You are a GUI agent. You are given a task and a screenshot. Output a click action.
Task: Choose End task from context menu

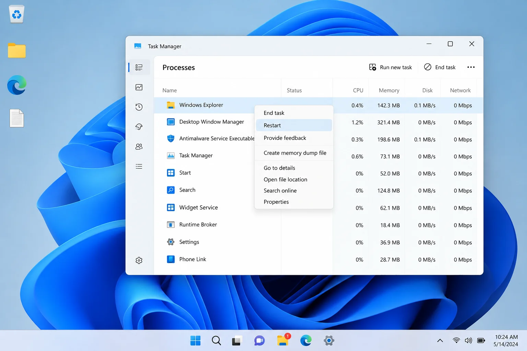point(294,113)
